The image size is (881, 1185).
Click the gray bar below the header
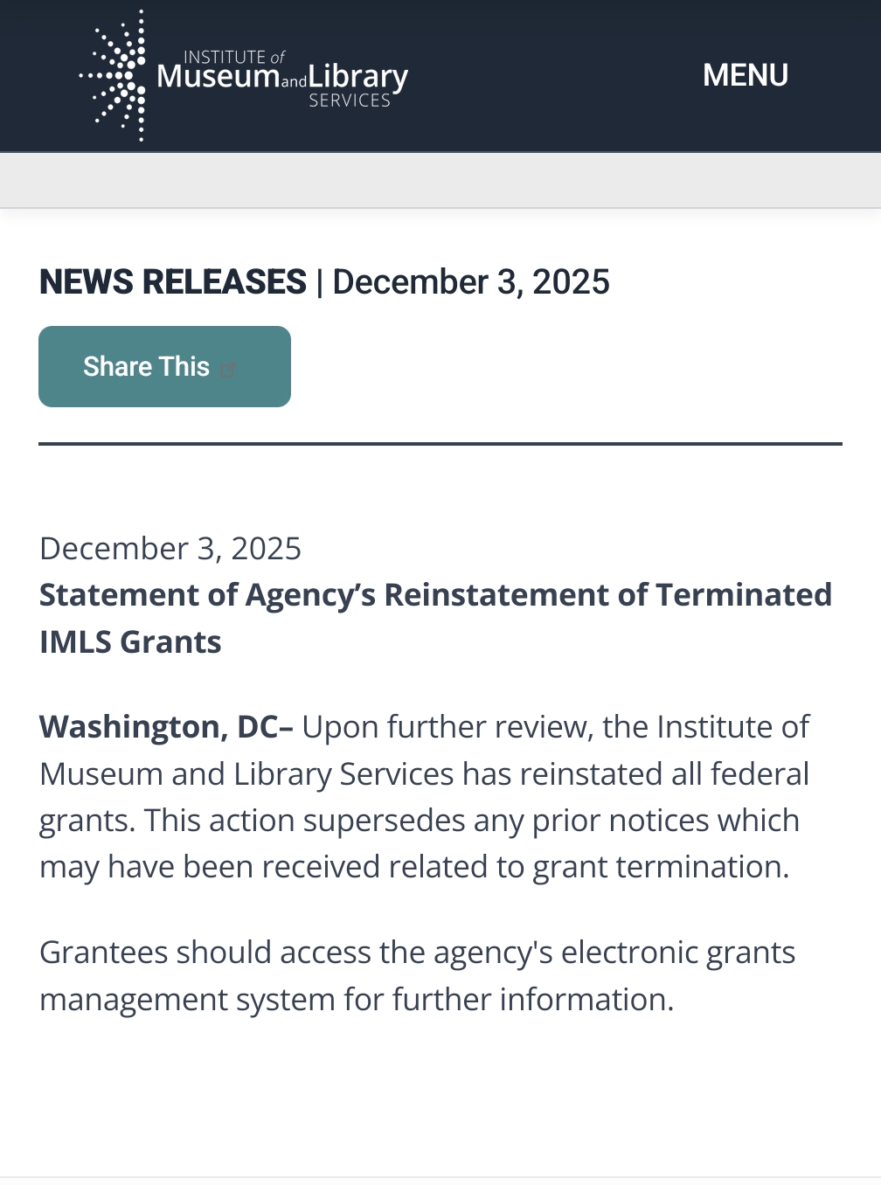[x=440, y=180]
